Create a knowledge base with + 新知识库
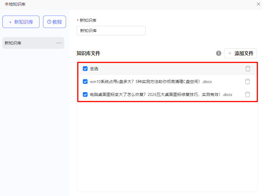 click(21, 22)
